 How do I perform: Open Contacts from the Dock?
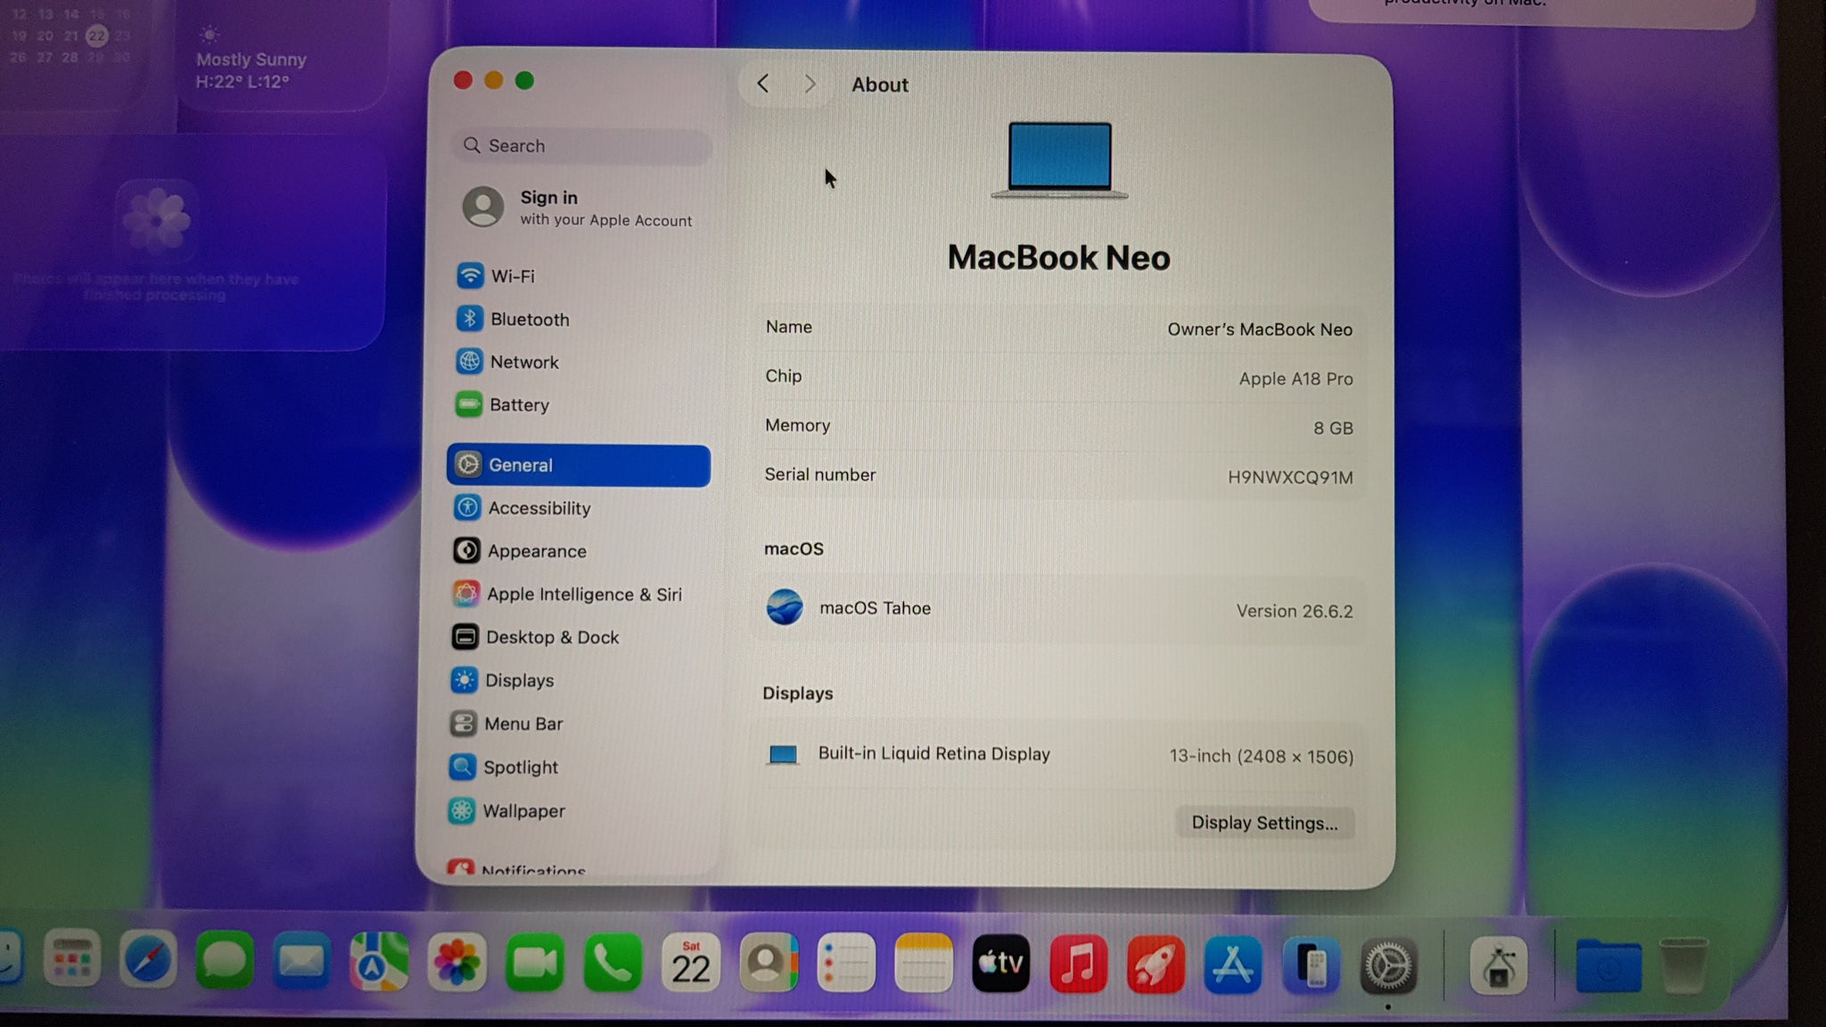coord(769,963)
